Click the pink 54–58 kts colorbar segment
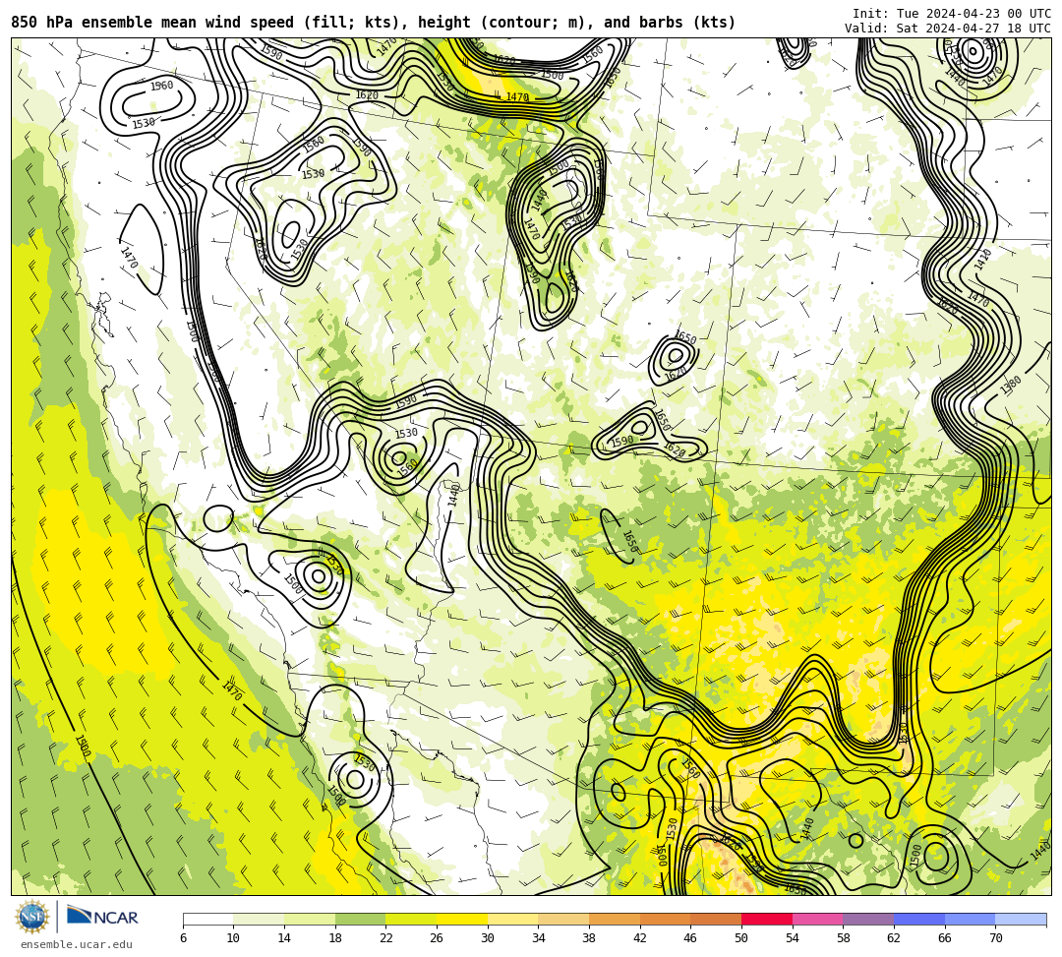The image size is (1062, 957). (x=817, y=919)
